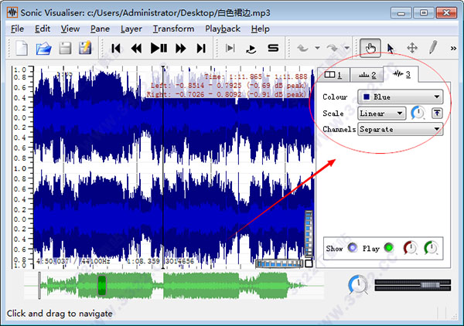This screenshot has height=326, width=464.
Task: Open the Transform menu
Action: 173,29
